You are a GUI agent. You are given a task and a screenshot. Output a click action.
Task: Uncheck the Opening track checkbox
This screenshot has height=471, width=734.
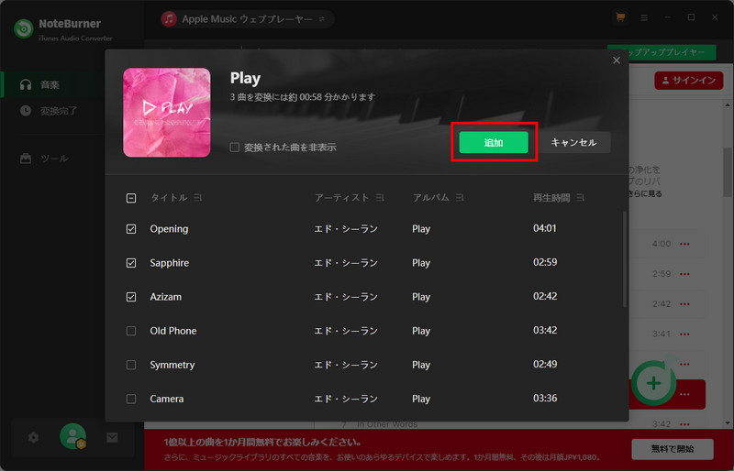point(131,229)
